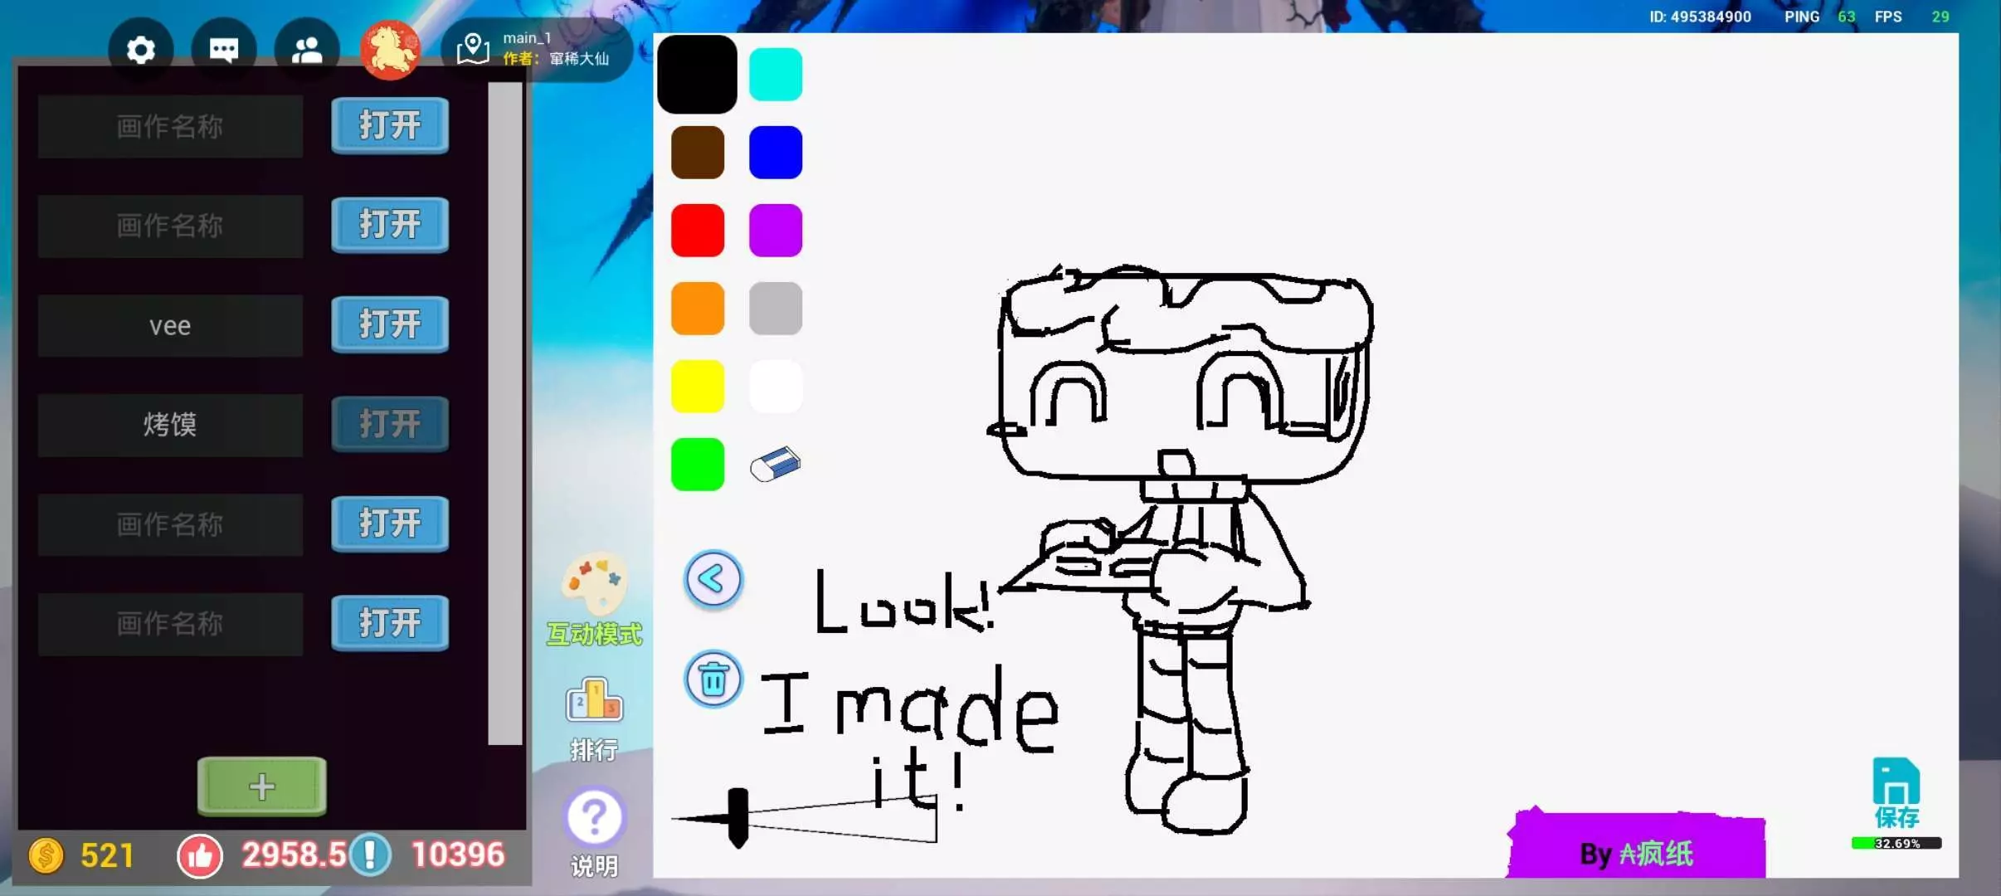Image resolution: width=2001 pixels, height=896 pixels.
Task: Save drawing with the 保存 icon
Action: 1896,794
